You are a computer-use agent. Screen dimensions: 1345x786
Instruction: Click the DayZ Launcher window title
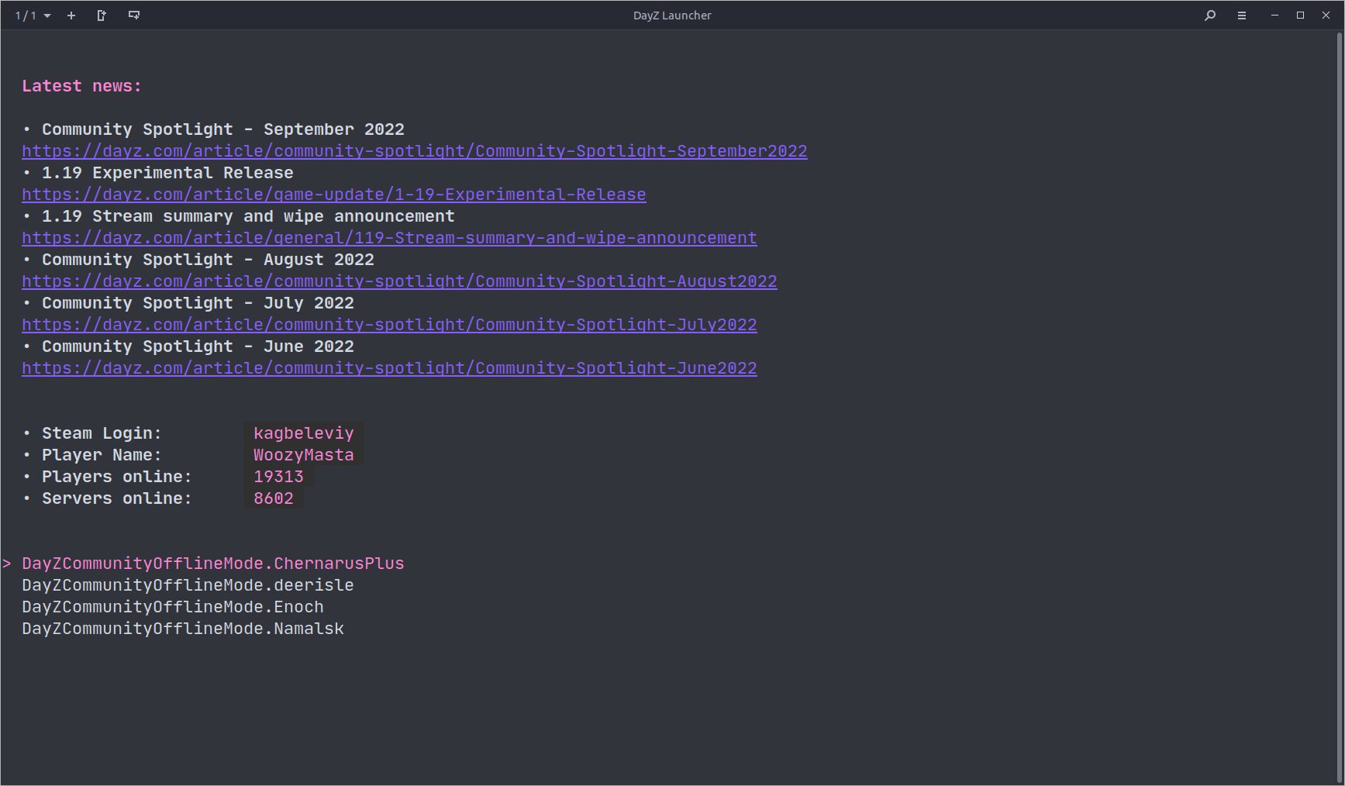[672, 16]
